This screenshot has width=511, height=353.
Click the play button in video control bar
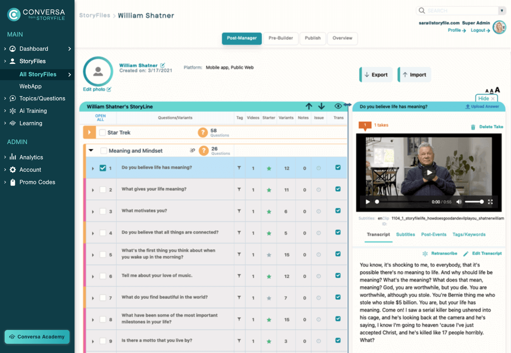[x=368, y=202]
